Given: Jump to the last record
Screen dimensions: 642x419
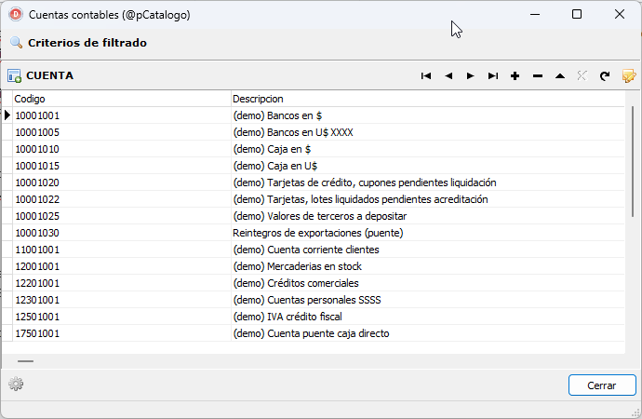Looking at the screenshot, I should tap(493, 75).
